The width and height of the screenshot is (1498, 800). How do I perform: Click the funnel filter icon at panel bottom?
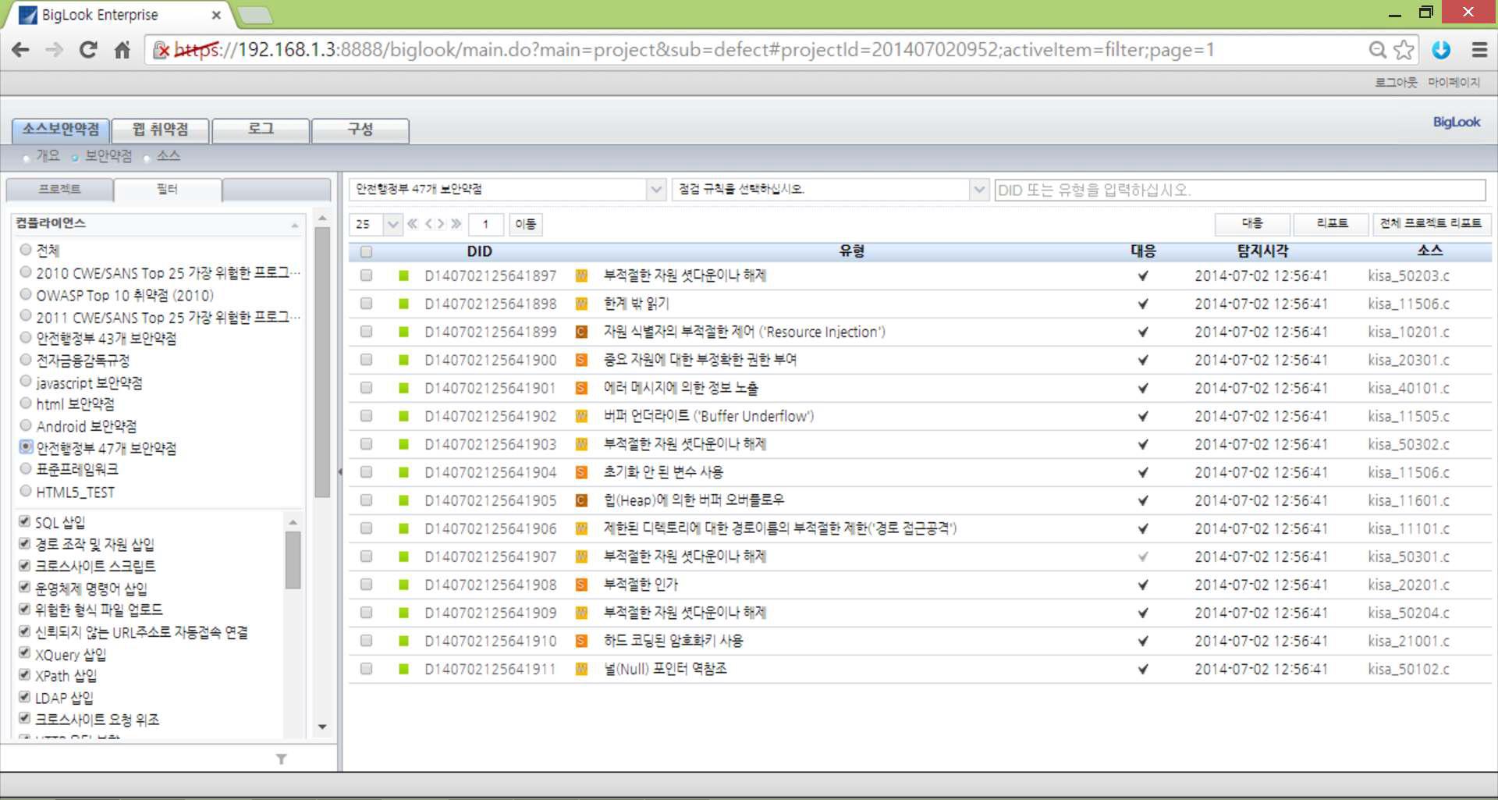282,759
